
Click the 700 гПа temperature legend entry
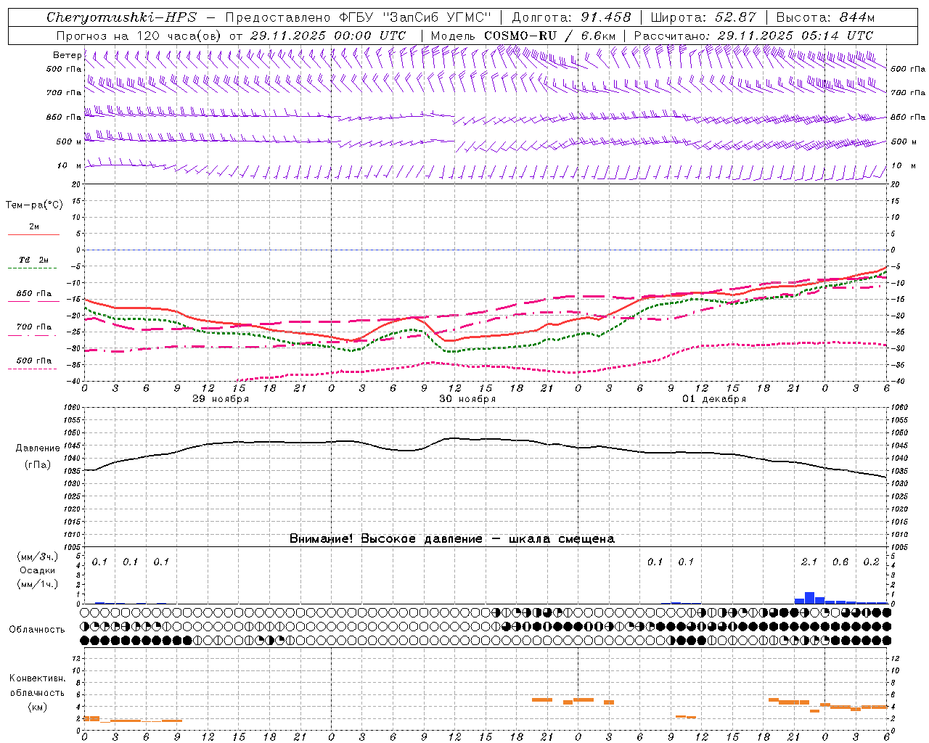34,327
